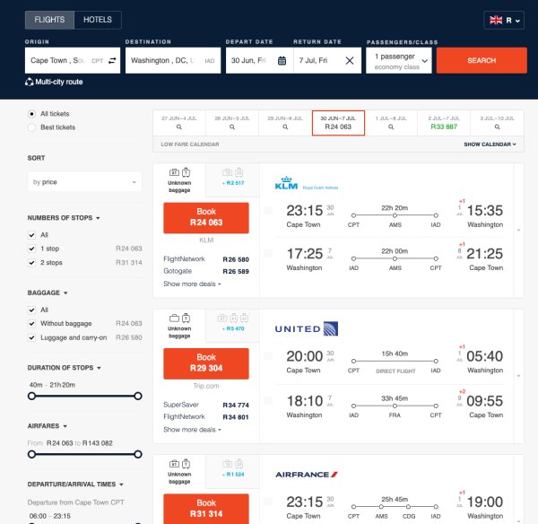The width and height of the screenshot is (538, 524).
Task: Book the R29 304 United flight
Action: point(206,362)
